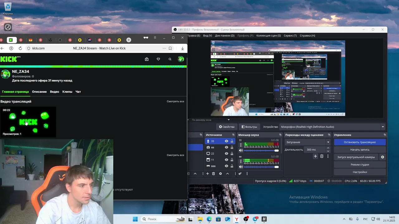Viewport: 399px width, 224px height.
Task: Open the transition properties three-dots menu
Action: coord(328,156)
